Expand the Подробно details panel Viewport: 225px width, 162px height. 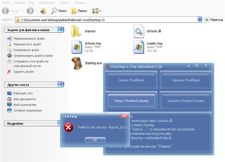tap(59, 123)
